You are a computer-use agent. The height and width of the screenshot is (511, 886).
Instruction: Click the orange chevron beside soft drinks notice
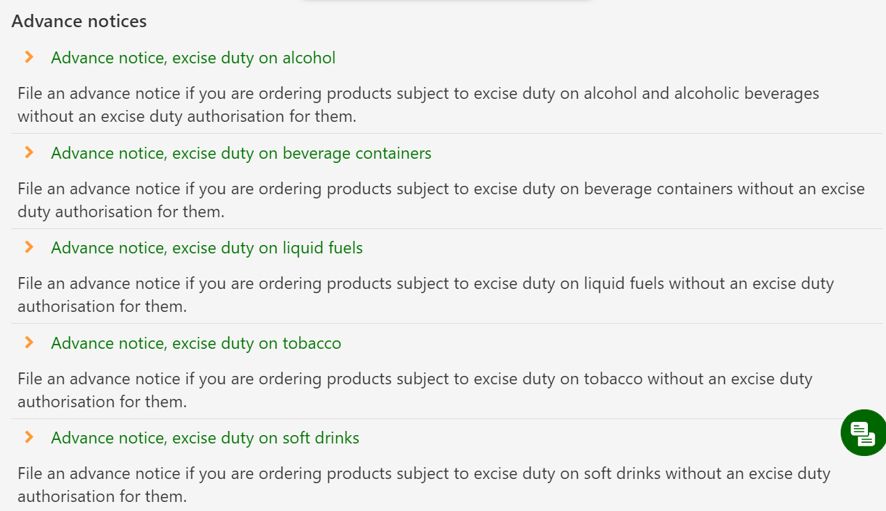point(29,437)
